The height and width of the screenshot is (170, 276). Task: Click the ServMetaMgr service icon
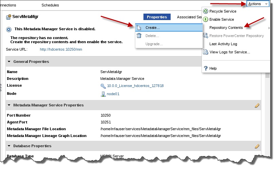click(8, 17)
